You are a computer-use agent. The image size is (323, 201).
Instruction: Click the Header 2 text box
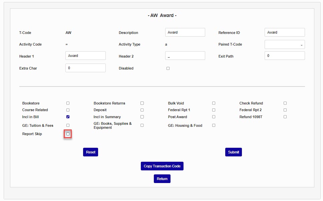[185, 56]
